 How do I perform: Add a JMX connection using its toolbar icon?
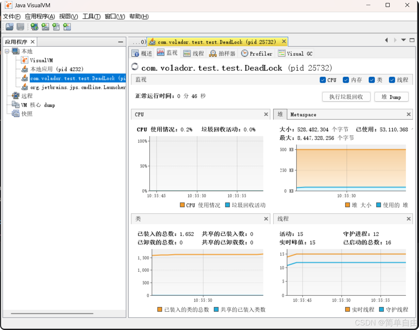[x=45, y=27]
